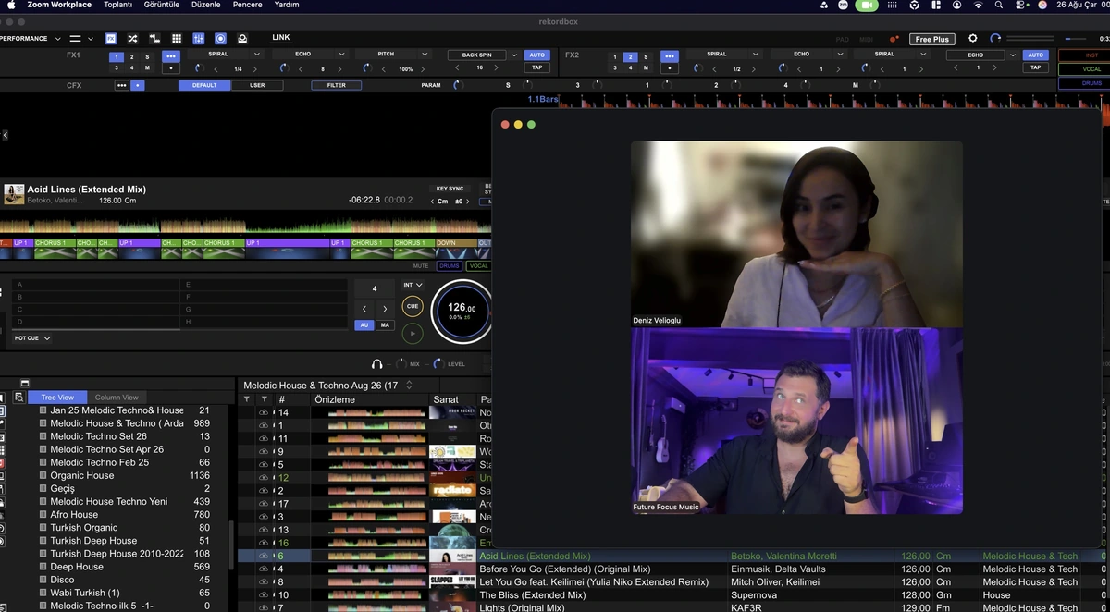The height and width of the screenshot is (612, 1110).
Task: Toggle the mixer faders icon
Action: [x=199, y=39]
